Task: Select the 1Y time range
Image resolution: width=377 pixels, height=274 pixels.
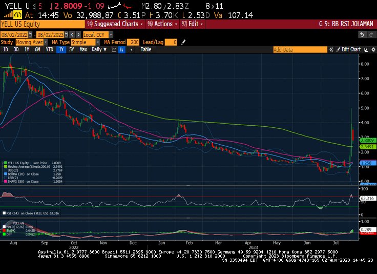Action: [61, 50]
